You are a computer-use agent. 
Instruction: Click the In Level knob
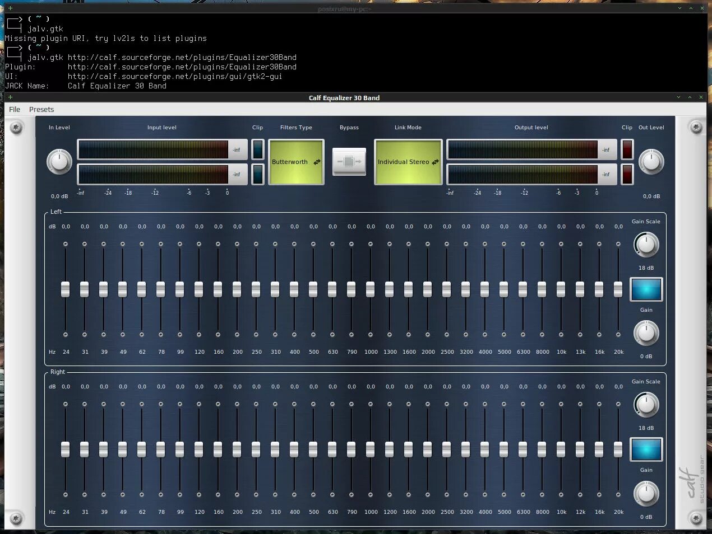(x=59, y=162)
